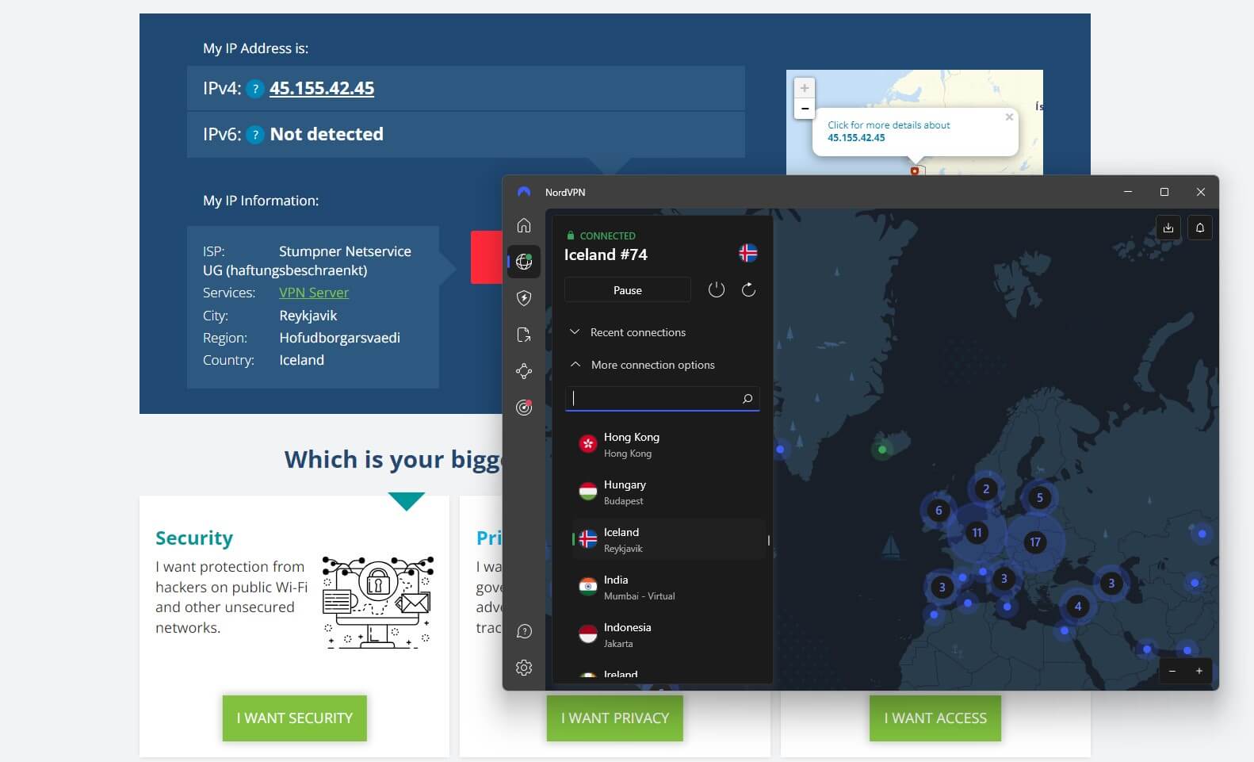Select Hungary Budapest in the server list
The width and height of the screenshot is (1254, 762).
(668, 492)
